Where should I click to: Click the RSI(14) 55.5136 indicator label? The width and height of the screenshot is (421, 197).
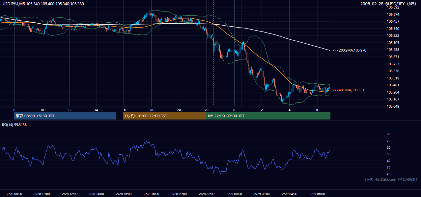click(14, 125)
